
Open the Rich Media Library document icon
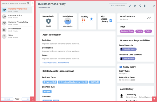[x=111, y=20]
